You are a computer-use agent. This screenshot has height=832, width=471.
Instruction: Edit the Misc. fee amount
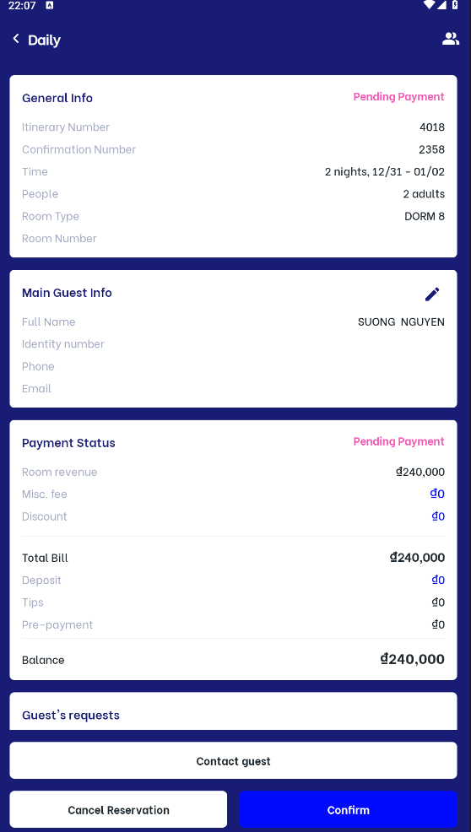tap(437, 494)
